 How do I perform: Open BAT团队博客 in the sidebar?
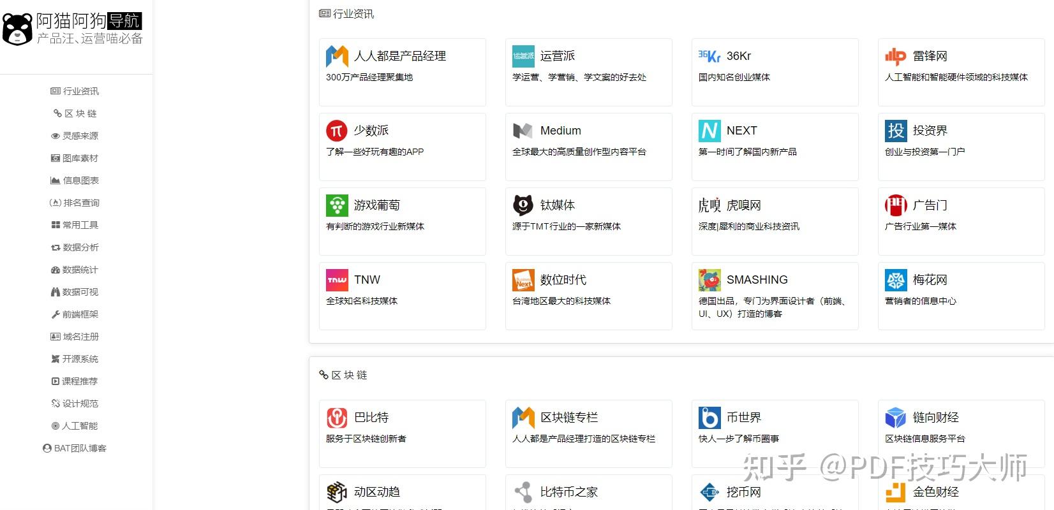(x=75, y=448)
